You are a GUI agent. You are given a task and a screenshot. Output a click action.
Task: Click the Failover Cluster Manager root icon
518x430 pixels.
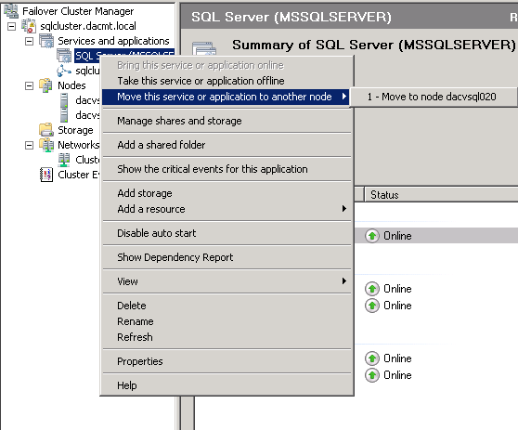[11, 11]
